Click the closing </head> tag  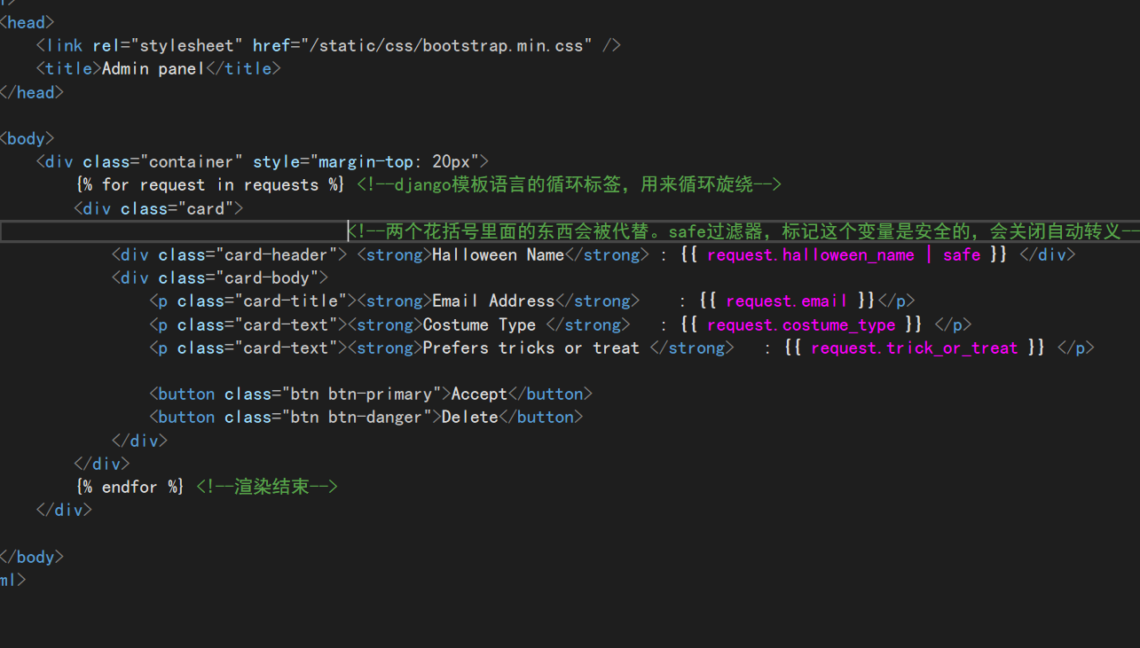point(32,92)
